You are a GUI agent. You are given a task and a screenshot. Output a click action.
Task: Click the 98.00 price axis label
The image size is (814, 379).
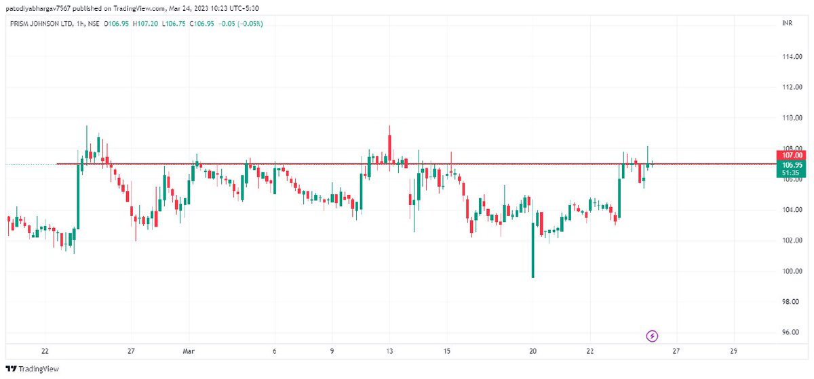coord(792,302)
